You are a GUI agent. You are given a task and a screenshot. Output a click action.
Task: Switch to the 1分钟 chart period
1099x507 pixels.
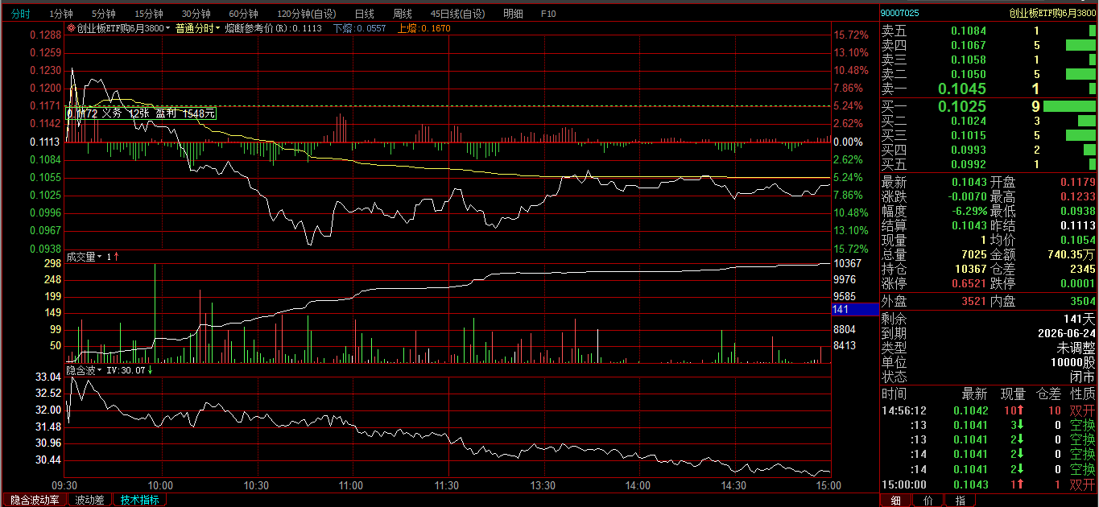click(x=61, y=14)
